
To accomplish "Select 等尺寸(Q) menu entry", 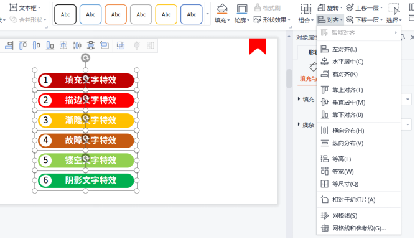I will click(x=358, y=184).
